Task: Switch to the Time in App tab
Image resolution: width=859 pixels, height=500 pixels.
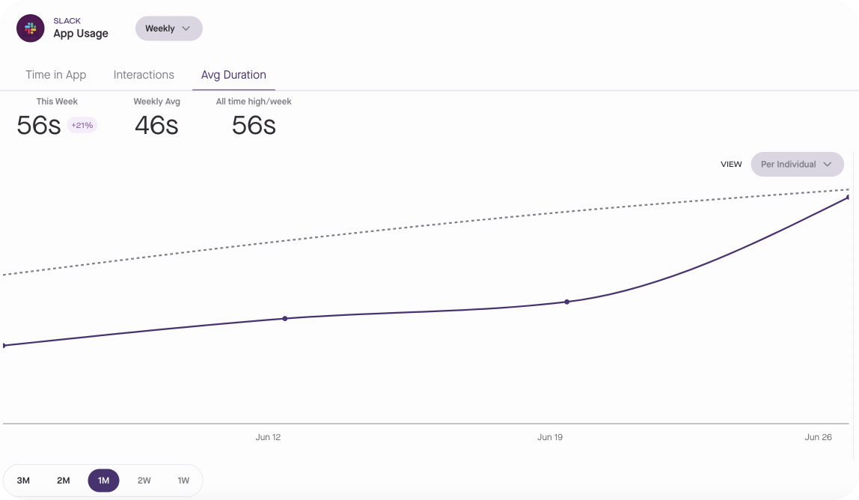Action: 55,74
